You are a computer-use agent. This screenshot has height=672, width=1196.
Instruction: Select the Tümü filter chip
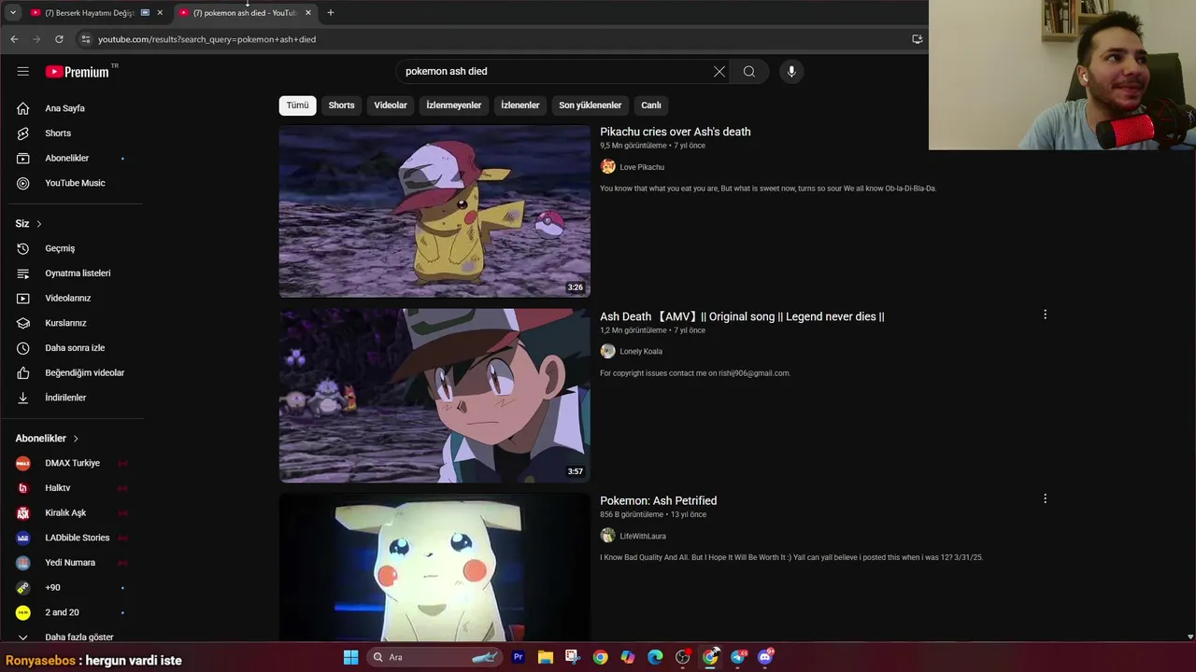point(297,105)
